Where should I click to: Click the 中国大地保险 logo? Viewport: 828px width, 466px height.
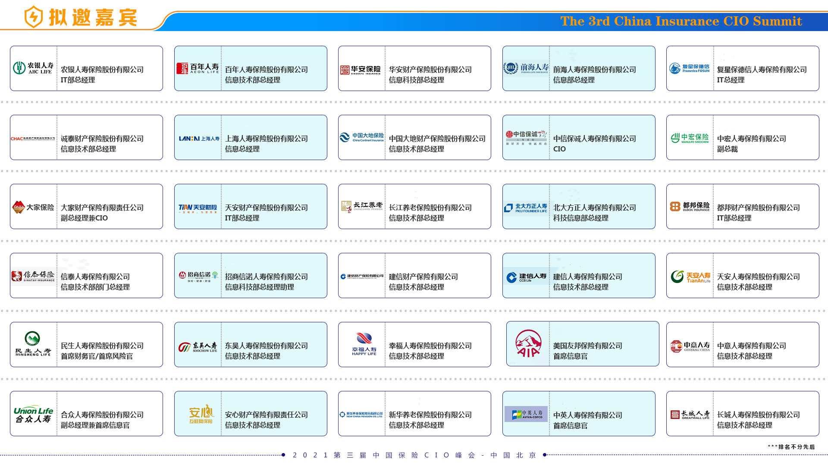(361, 137)
